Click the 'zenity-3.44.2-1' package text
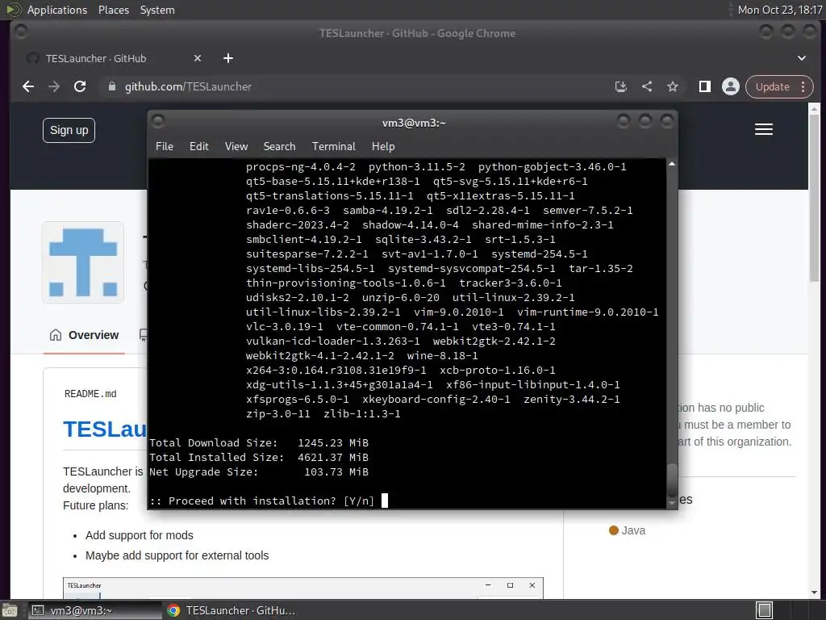This screenshot has height=620, width=826. (x=572, y=399)
